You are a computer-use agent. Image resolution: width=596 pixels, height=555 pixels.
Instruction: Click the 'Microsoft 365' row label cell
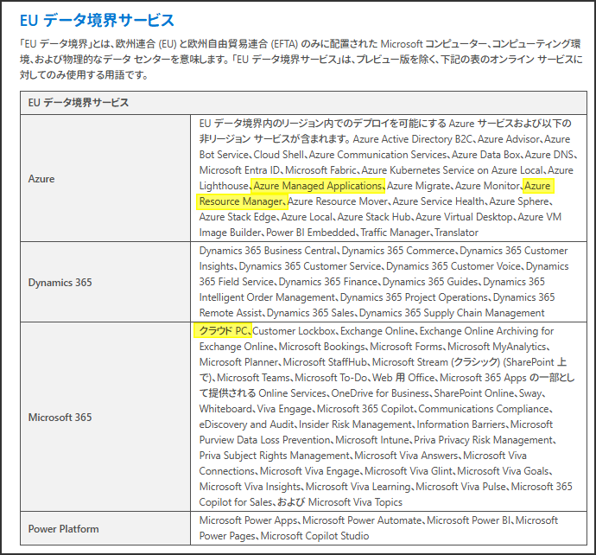[x=105, y=417]
